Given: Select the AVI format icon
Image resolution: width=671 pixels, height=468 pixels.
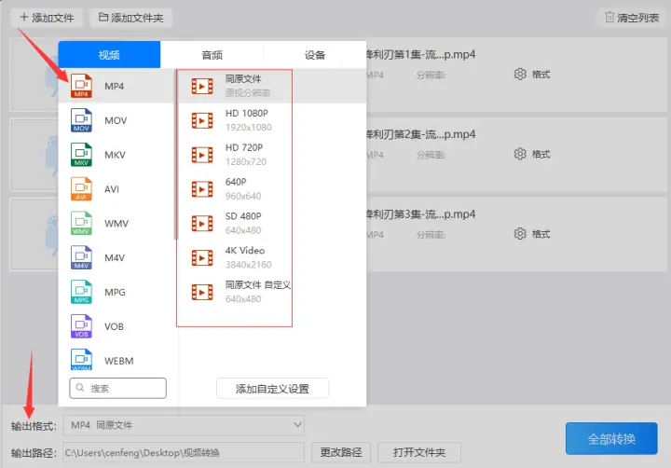Looking at the screenshot, I should click(x=81, y=189).
